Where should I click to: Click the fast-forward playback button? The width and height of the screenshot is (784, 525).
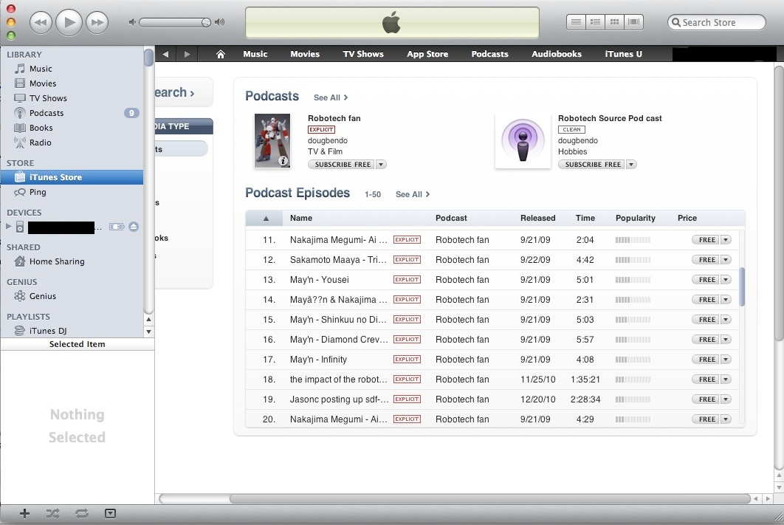click(x=97, y=22)
